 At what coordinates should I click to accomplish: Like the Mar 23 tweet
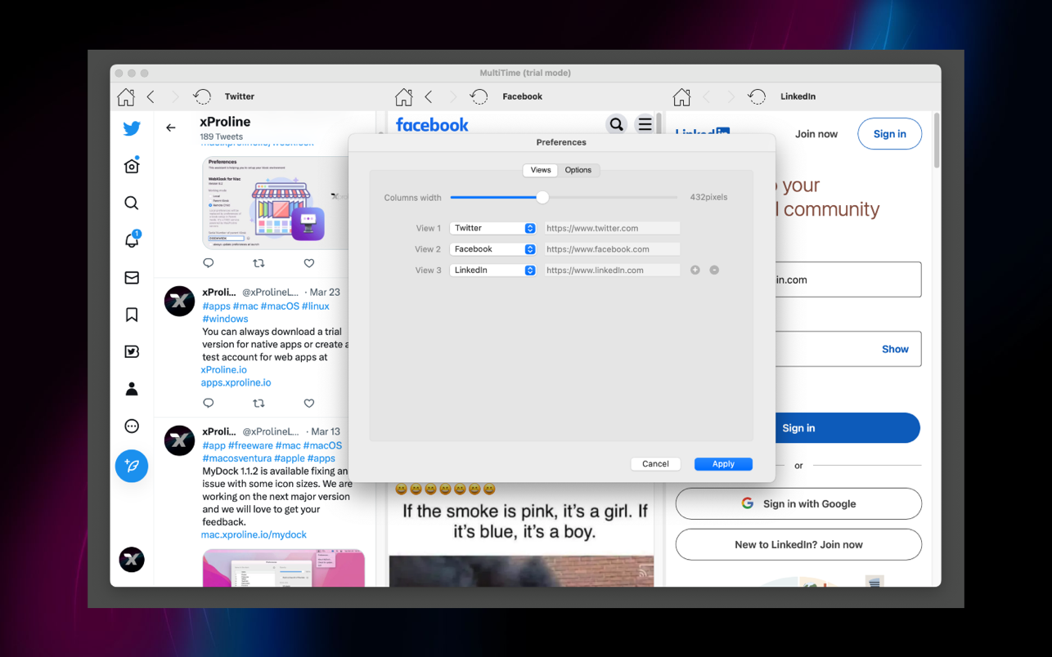point(308,403)
